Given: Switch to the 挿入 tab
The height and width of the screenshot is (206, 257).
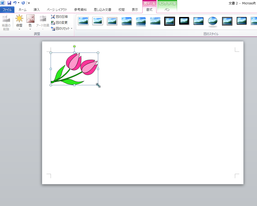Looking at the screenshot, I should [37, 10].
